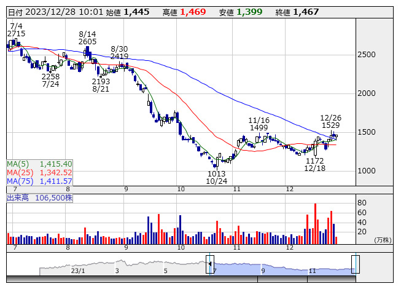This screenshot has height=289, width=401.
Task: Click the 安値 1,399 low value
Action: pyautogui.click(x=241, y=12)
